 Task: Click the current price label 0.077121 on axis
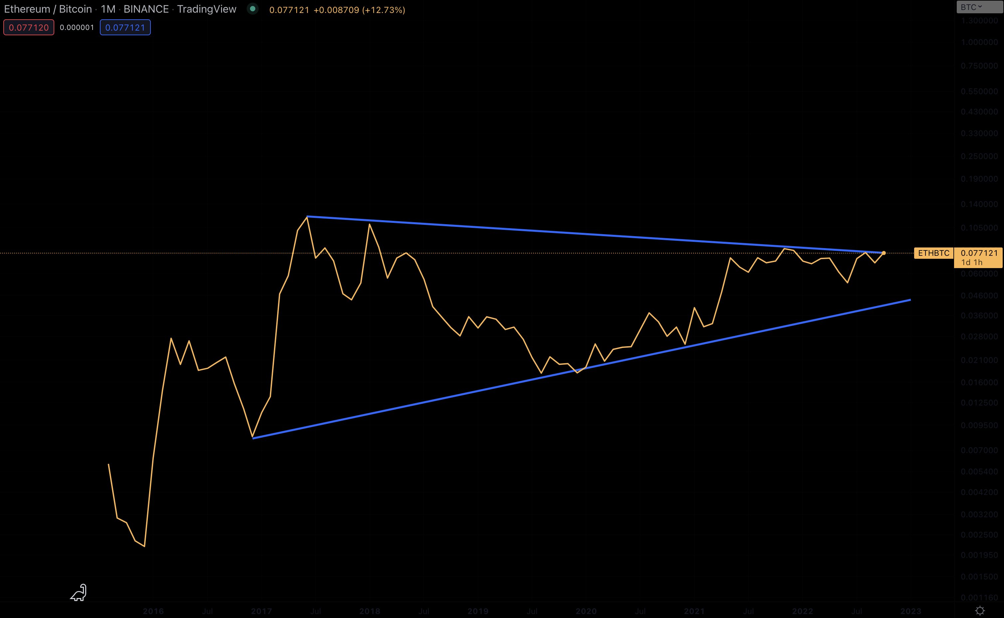(979, 253)
